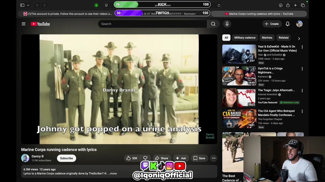Viewport: 325px width, 182px height.
Task: Open the Kameron channel name
Action: [263, 77]
